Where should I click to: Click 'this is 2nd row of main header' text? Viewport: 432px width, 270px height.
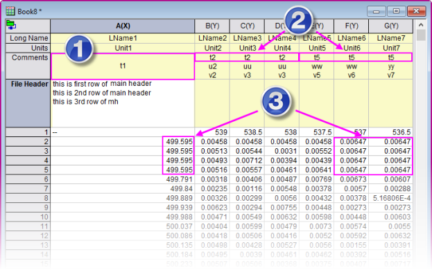point(102,93)
